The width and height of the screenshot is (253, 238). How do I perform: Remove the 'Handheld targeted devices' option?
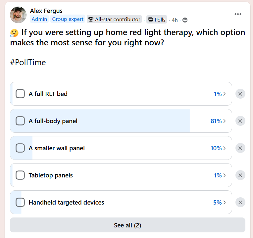pyautogui.click(x=240, y=203)
